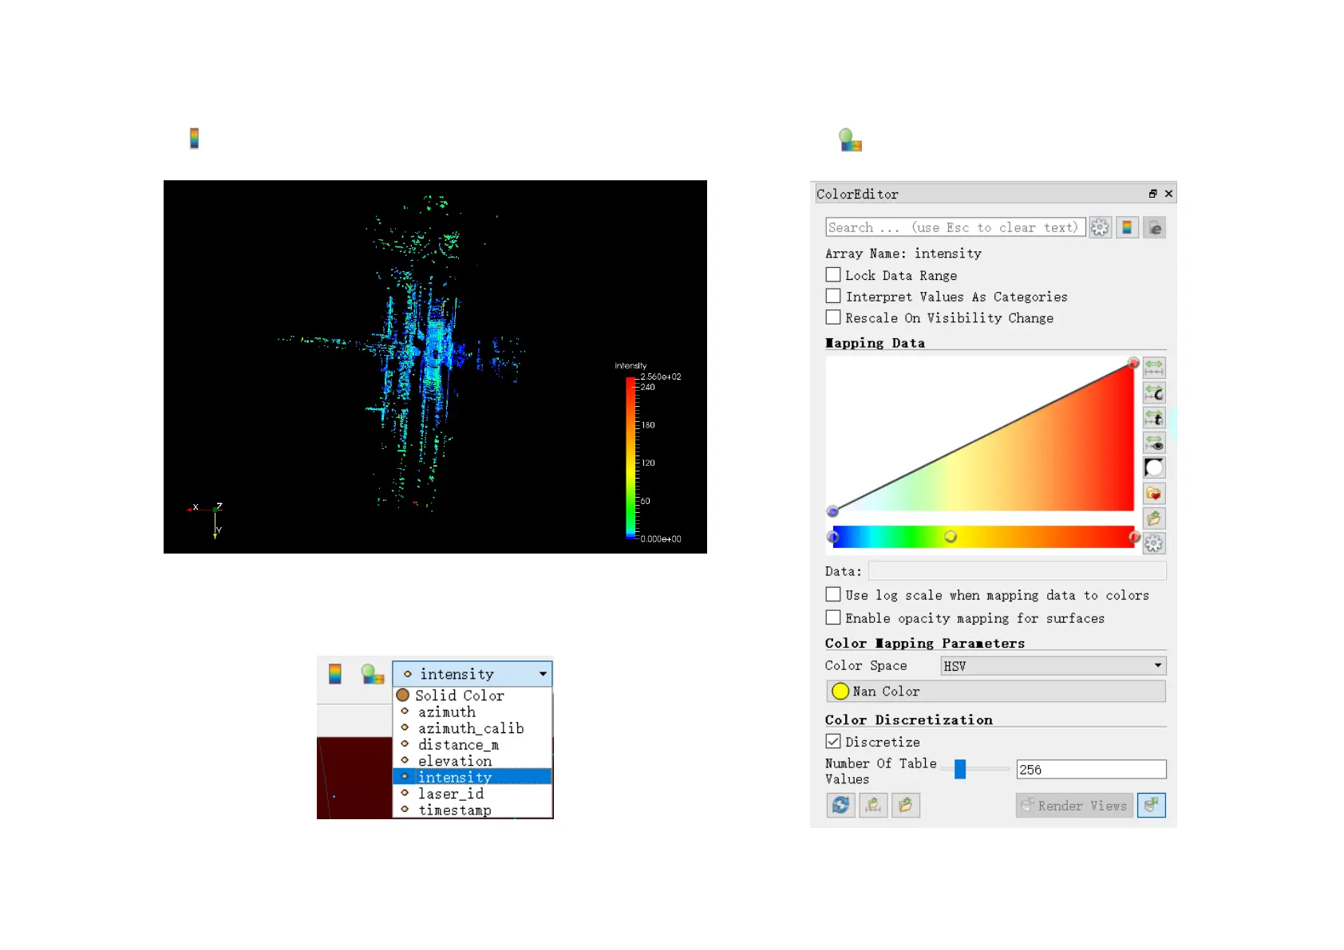
Task: Rescale to data range over all timesteps
Action: 1154,418
